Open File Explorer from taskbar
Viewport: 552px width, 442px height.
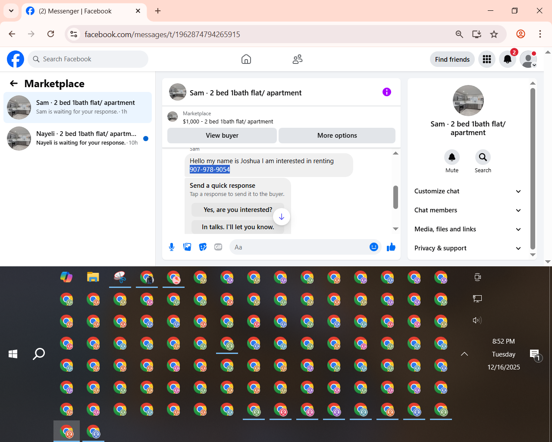[x=93, y=277]
